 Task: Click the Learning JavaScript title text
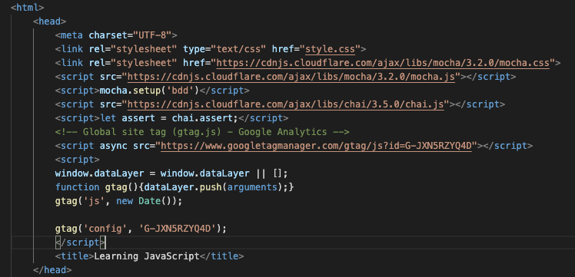coord(147,256)
